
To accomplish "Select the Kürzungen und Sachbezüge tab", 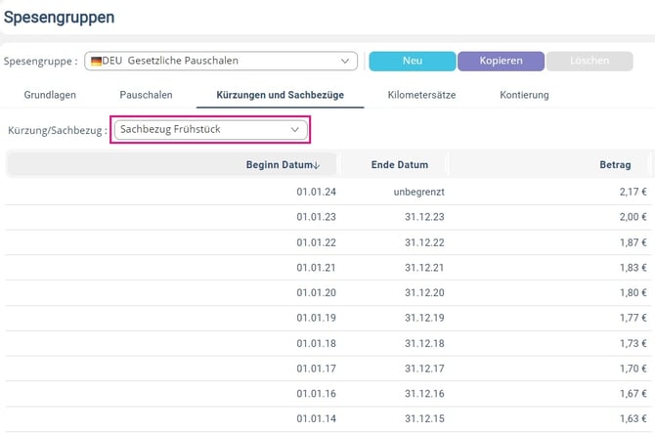I will 279,95.
